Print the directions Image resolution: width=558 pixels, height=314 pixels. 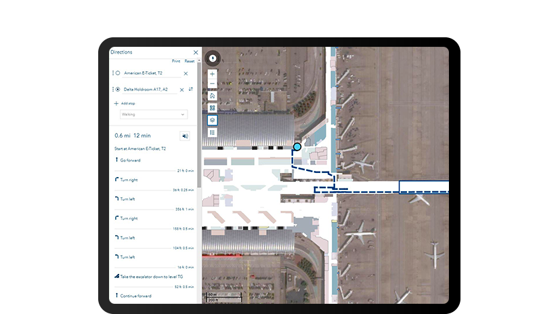[176, 61]
